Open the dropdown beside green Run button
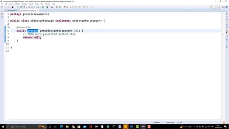 tap(45, 7)
